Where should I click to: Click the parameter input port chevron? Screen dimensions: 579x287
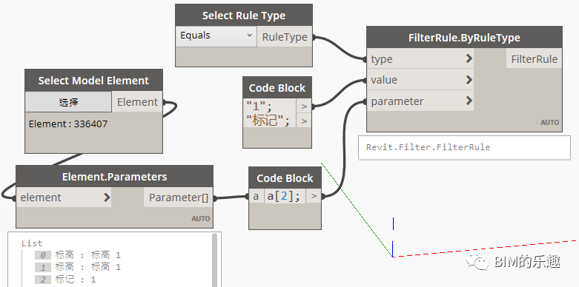pyautogui.click(x=469, y=101)
